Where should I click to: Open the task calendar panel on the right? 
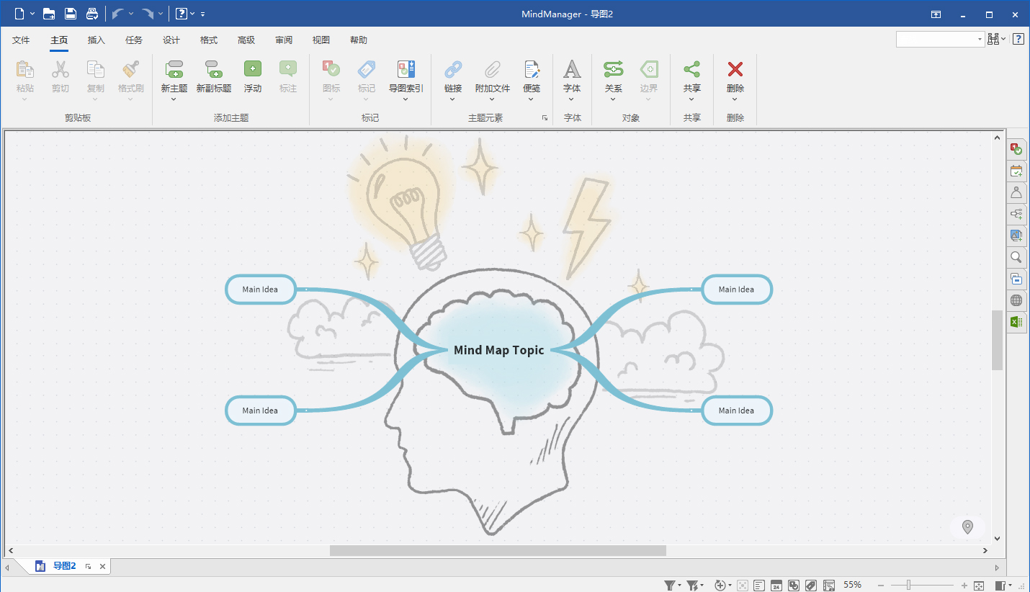coord(1016,171)
